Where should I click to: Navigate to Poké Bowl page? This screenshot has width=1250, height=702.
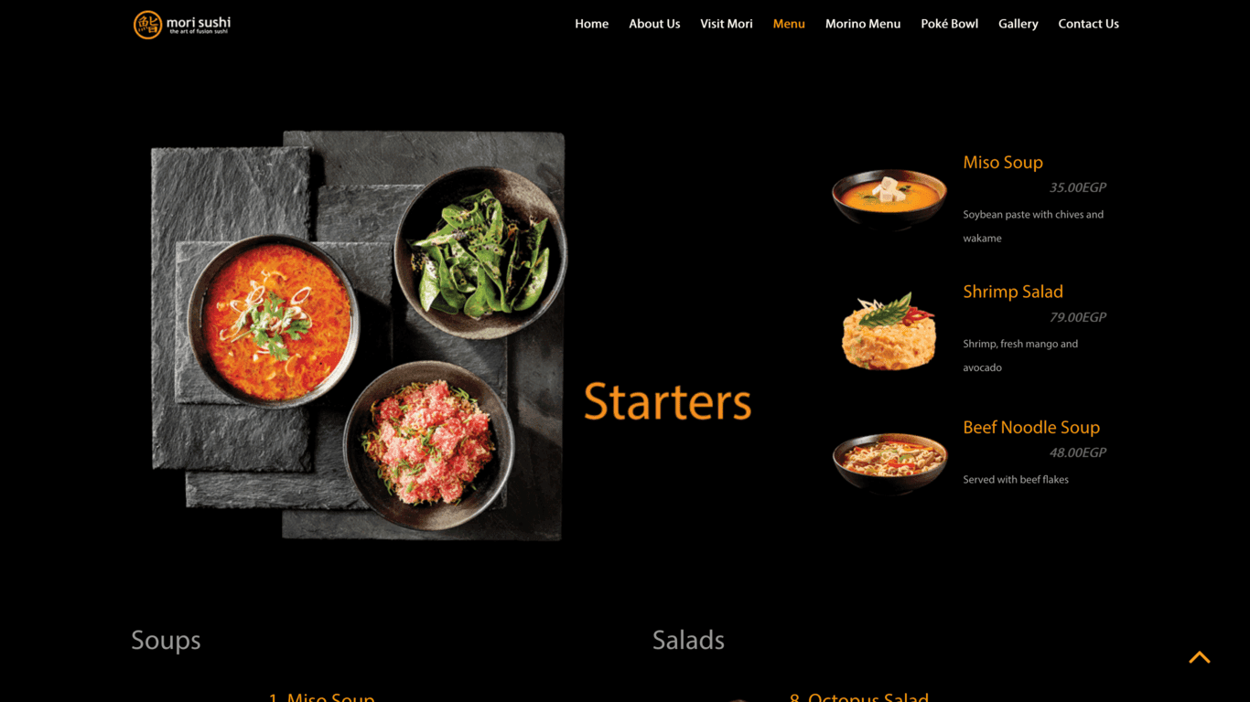click(949, 24)
